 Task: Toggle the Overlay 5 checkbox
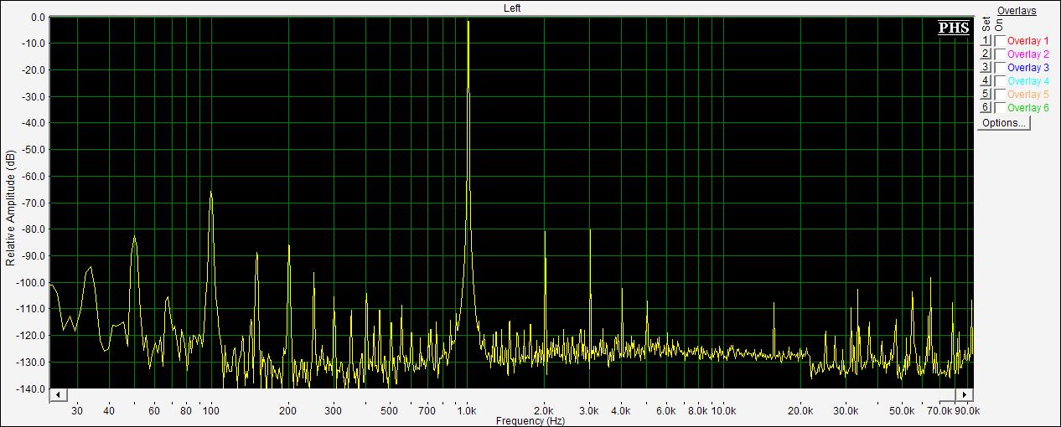point(1000,95)
